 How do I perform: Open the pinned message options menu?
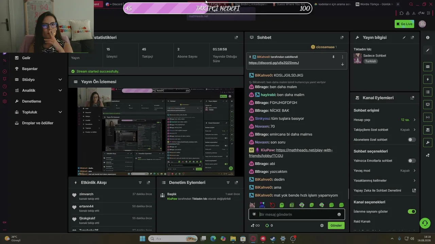point(342,57)
